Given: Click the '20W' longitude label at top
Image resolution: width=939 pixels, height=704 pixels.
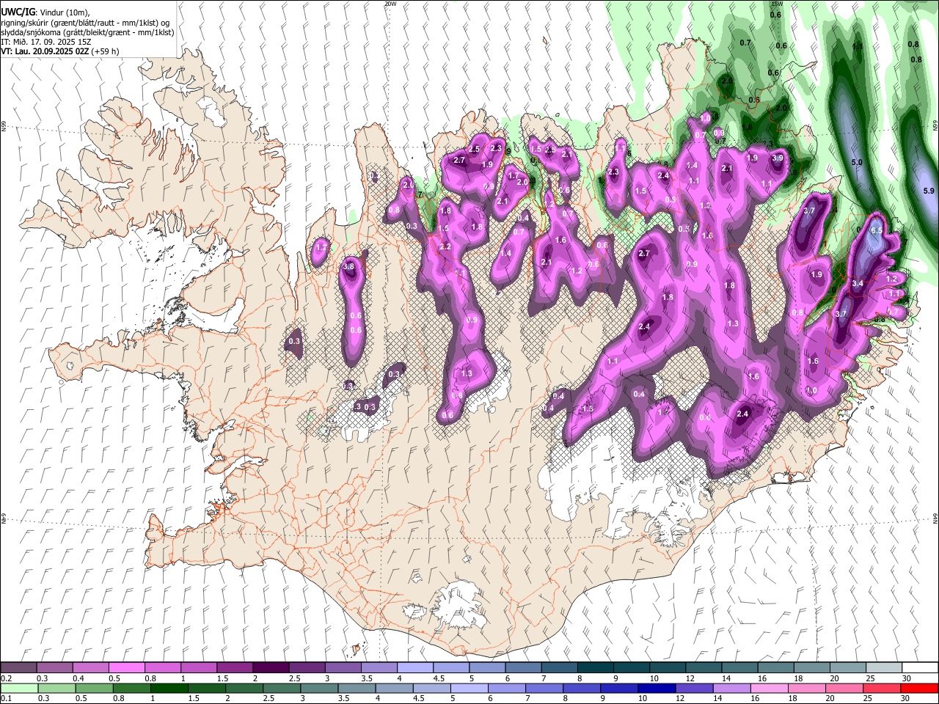Looking at the screenshot, I should point(390,4).
